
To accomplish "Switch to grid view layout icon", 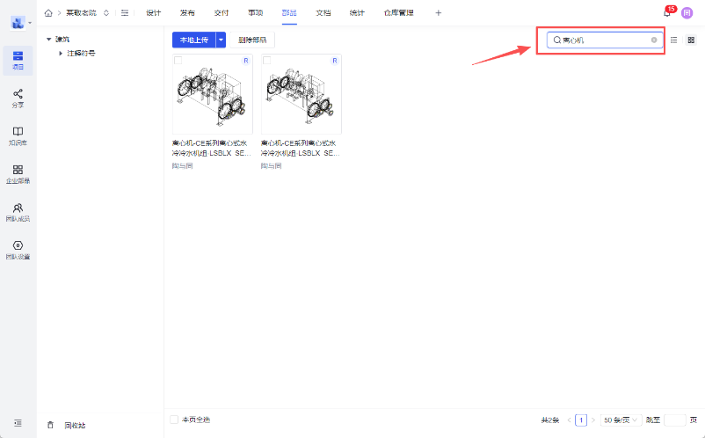I will tap(691, 40).
